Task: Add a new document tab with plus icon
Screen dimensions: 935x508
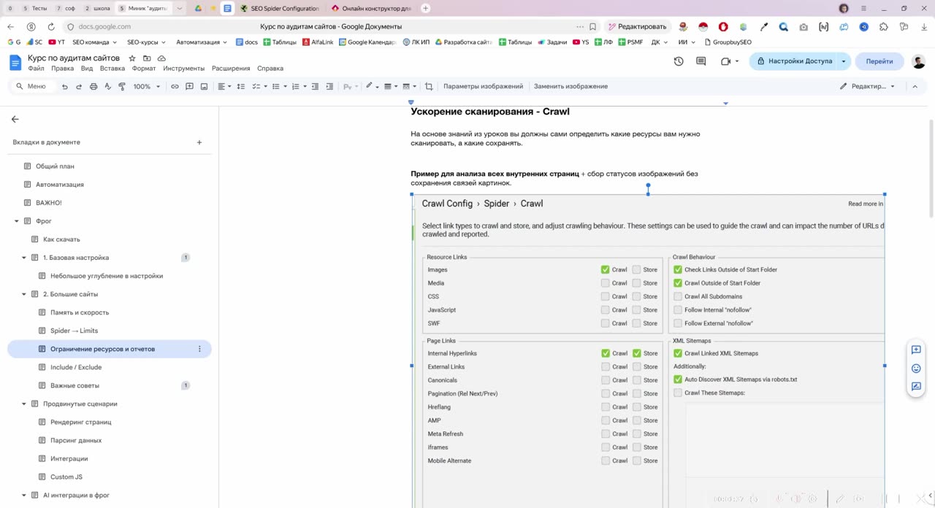Action: (199, 142)
